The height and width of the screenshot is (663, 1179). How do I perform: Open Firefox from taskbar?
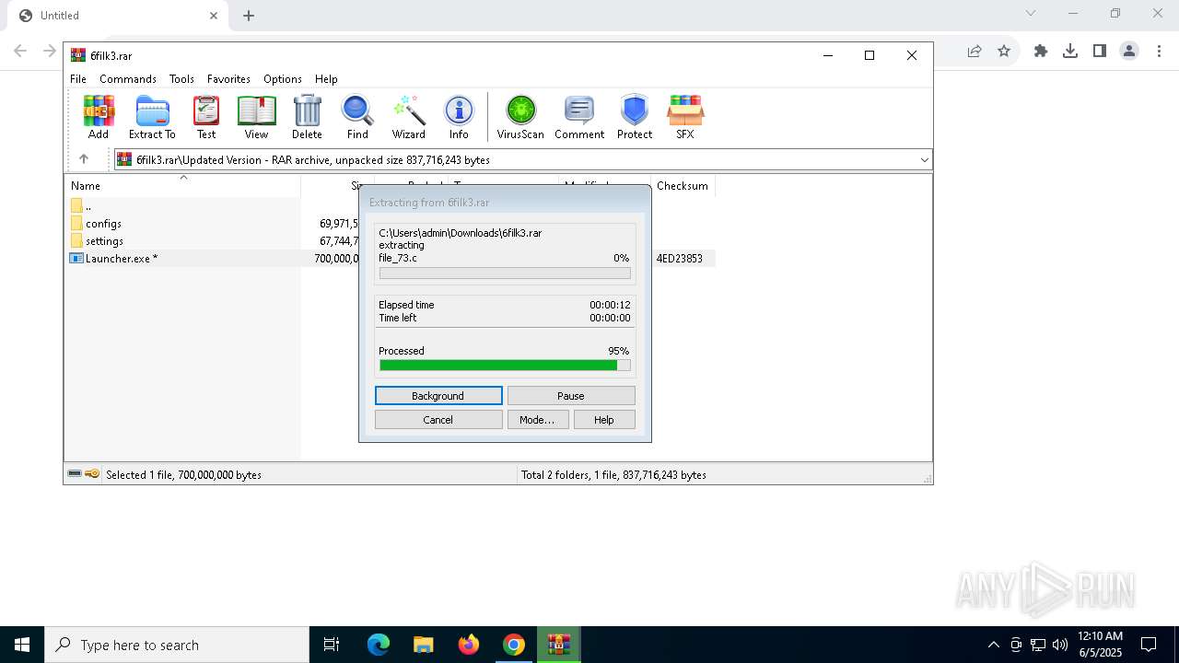[x=469, y=645]
